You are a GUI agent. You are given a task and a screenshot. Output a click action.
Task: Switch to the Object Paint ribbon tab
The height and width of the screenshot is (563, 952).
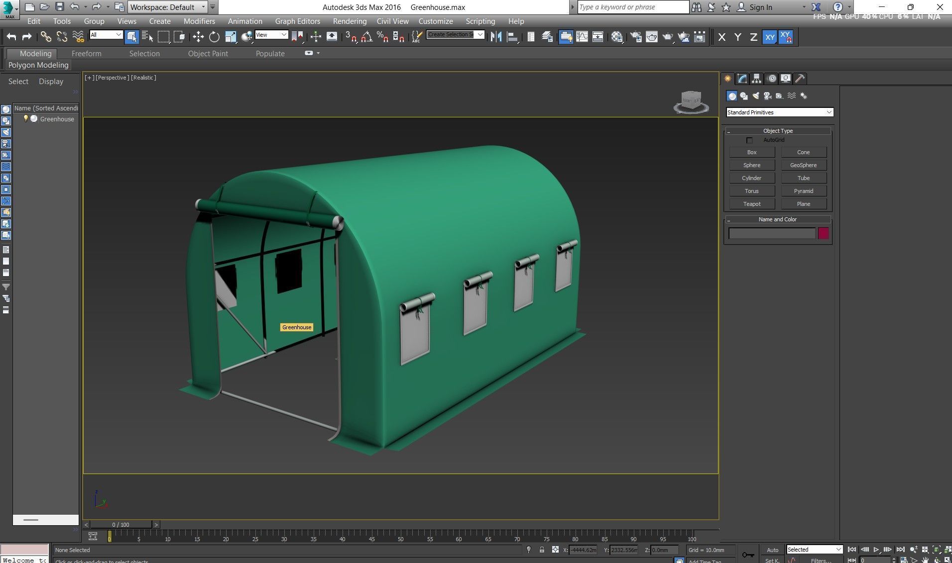[x=208, y=54]
